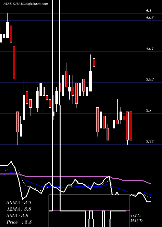Click the 50MA : 3.9 readout
Image resolution: width=162 pixels, height=227 pixels.
19,203
